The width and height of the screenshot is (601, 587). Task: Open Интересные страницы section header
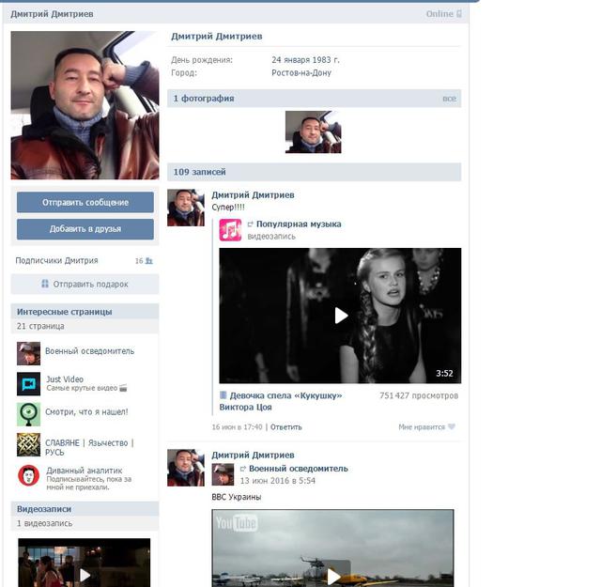pyautogui.click(x=64, y=312)
